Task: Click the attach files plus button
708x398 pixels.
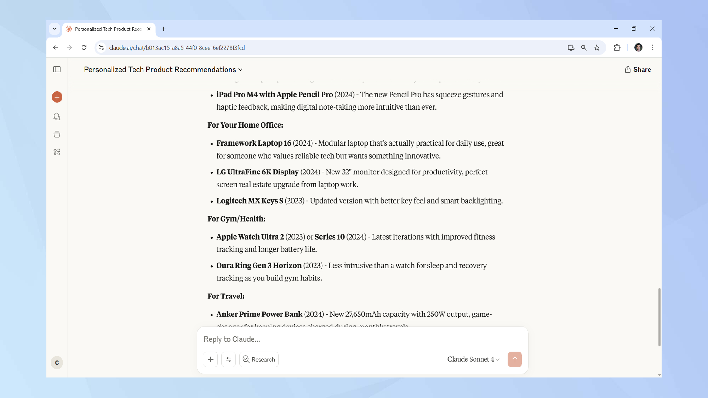Action: pyautogui.click(x=211, y=359)
